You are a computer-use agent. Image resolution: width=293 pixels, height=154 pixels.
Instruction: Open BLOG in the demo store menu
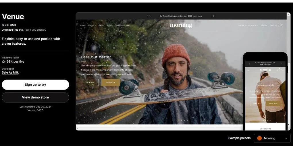[110, 25]
